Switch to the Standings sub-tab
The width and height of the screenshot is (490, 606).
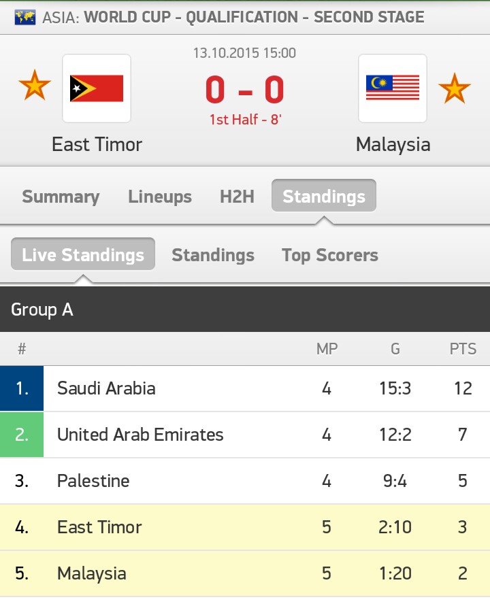pos(213,255)
